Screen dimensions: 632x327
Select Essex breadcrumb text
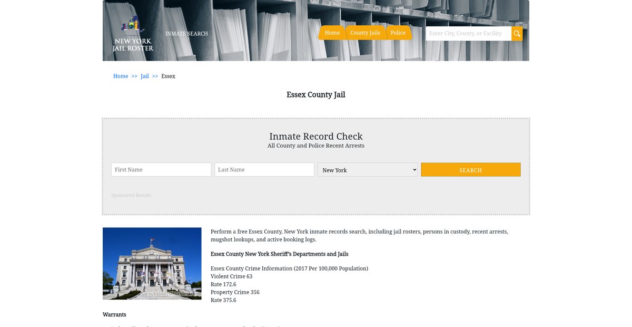pos(169,76)
